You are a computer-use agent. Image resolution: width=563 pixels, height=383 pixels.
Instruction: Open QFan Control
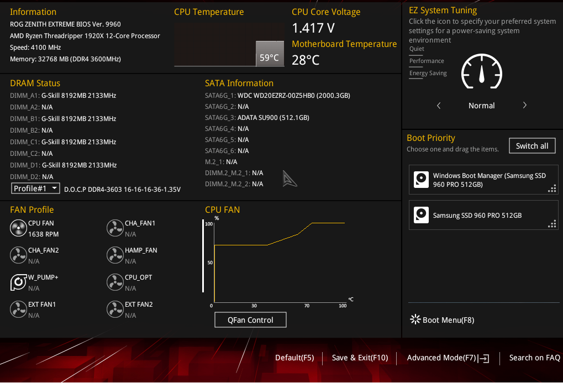[x=250, y=320]
